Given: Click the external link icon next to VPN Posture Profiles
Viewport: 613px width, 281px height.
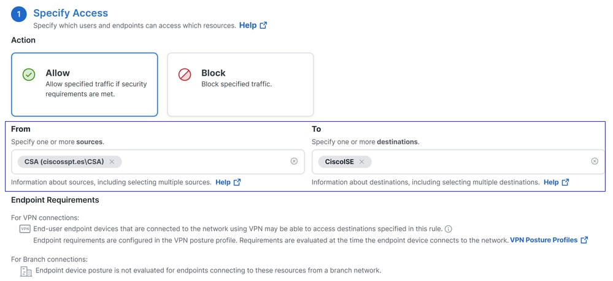Looking at the screenshot, I should click(x=584, y=240).
